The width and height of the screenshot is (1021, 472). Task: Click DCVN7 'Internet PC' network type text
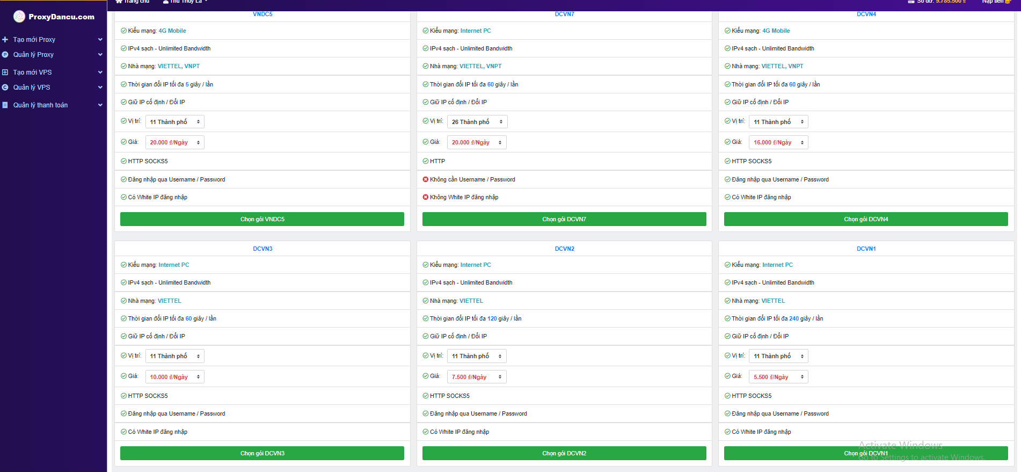(476, 31)
